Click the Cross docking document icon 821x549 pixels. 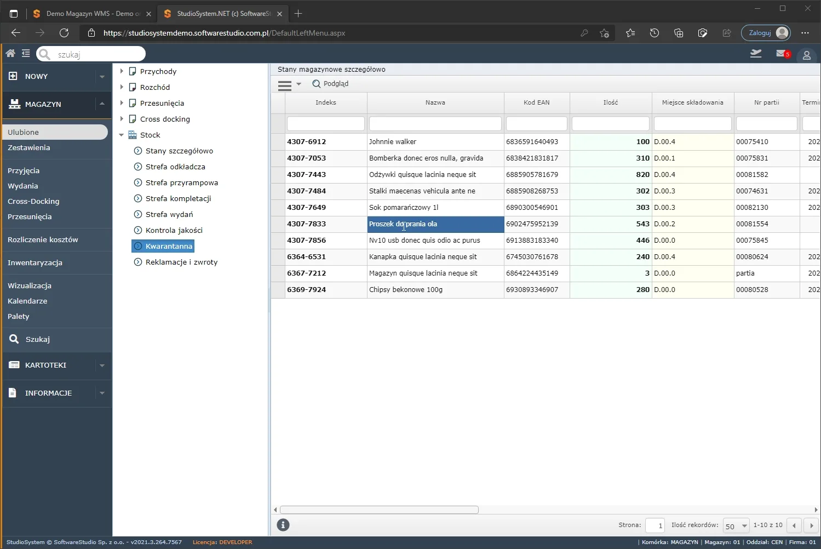point(133,119)
